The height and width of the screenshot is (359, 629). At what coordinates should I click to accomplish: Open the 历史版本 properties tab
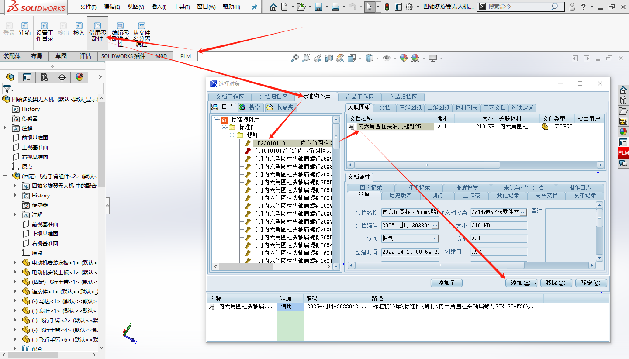point(401,195)
